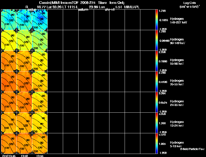Click the Hydrogen 90-149 keV label
The height and width of the screenshot is (157, 206).
click(x=177, y=41)
